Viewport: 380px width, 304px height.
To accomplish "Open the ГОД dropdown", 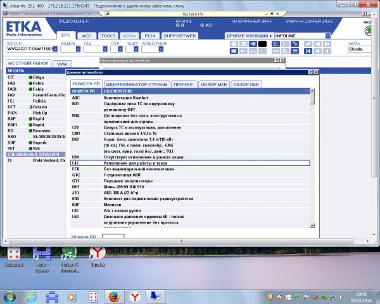I will [x=105, y=49].
